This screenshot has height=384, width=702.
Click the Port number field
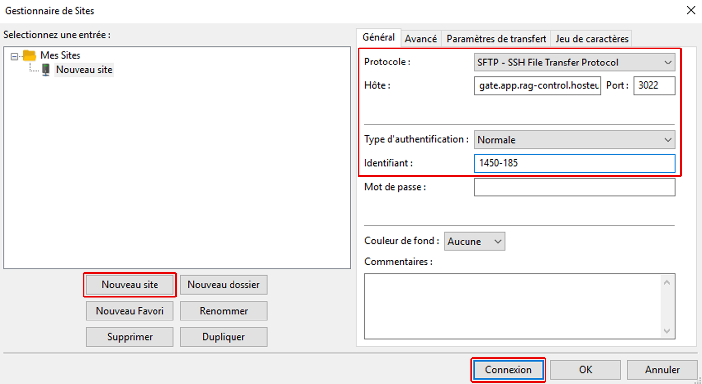pos(654,85)
